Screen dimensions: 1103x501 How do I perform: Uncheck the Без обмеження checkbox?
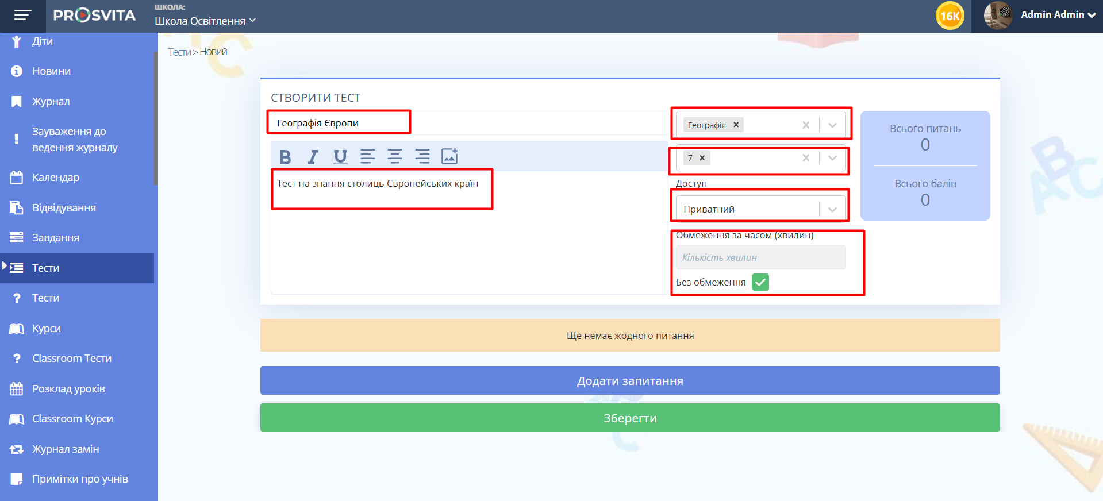760,282
